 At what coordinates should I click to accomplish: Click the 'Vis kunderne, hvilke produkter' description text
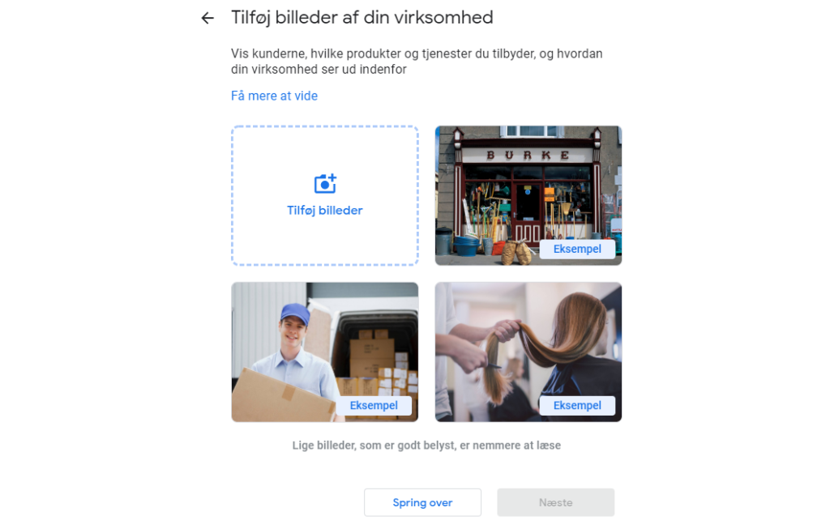(x=417, y=62)
